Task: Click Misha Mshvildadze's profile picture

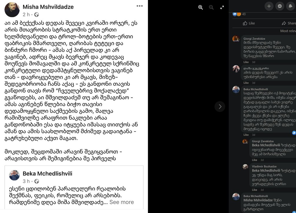Action: tap(12, 10)
